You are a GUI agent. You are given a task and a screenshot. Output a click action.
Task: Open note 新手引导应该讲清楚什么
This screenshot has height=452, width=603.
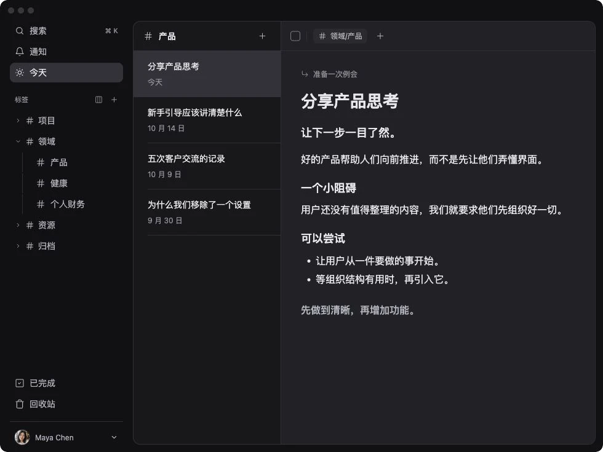(x=207, y=120)
